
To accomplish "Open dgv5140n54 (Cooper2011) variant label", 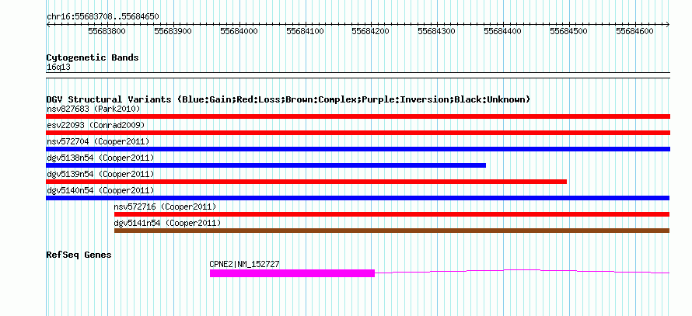I will [100, 190].
